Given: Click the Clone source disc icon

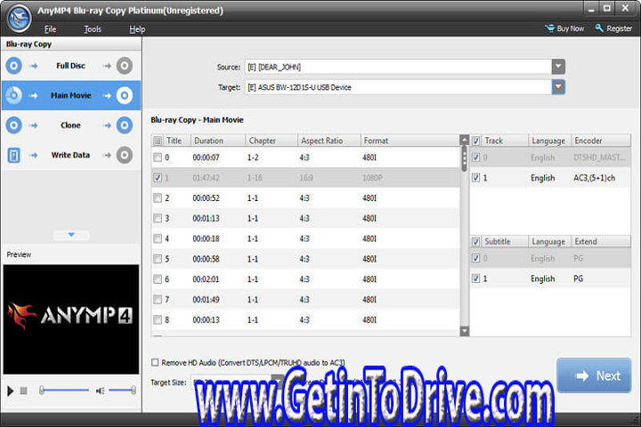Looking at the screenshot, I should click(x=14, y=125).
